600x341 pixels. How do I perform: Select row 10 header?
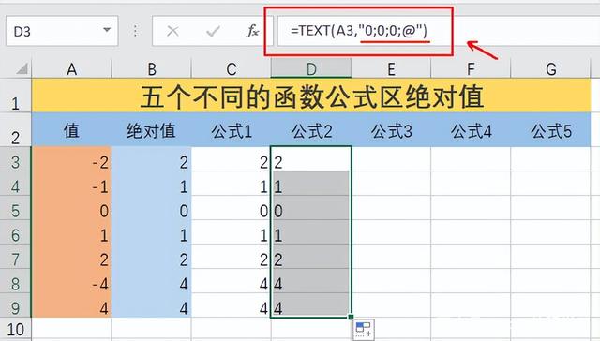tap(15, 329)
